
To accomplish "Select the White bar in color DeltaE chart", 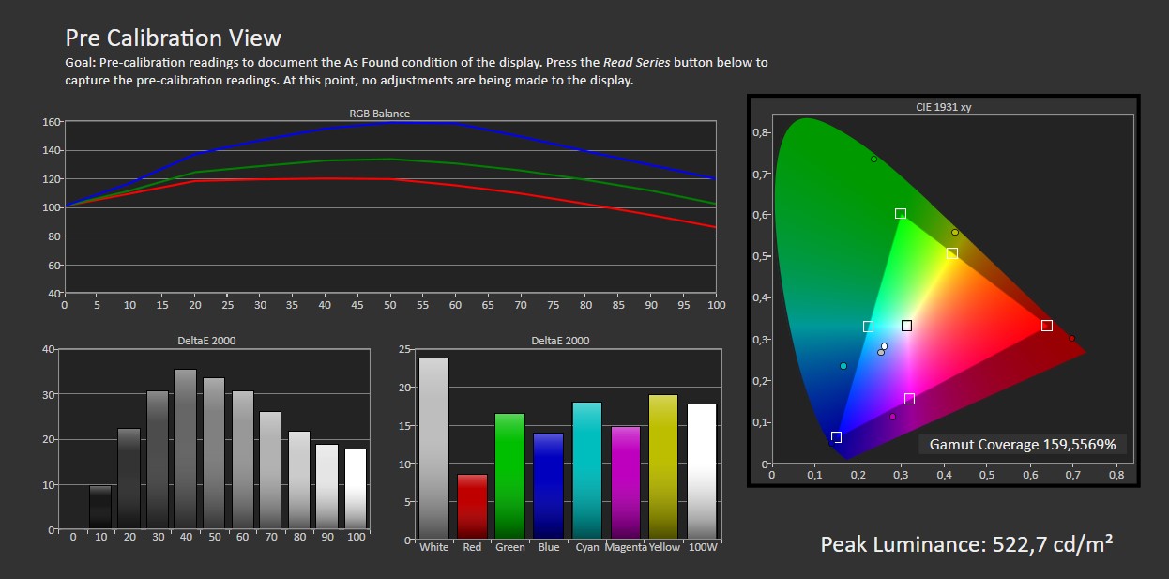I will click(433, 448).
